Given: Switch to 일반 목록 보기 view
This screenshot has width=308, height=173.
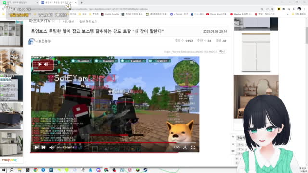Looking at the screenshot, I should pos(89,21).
